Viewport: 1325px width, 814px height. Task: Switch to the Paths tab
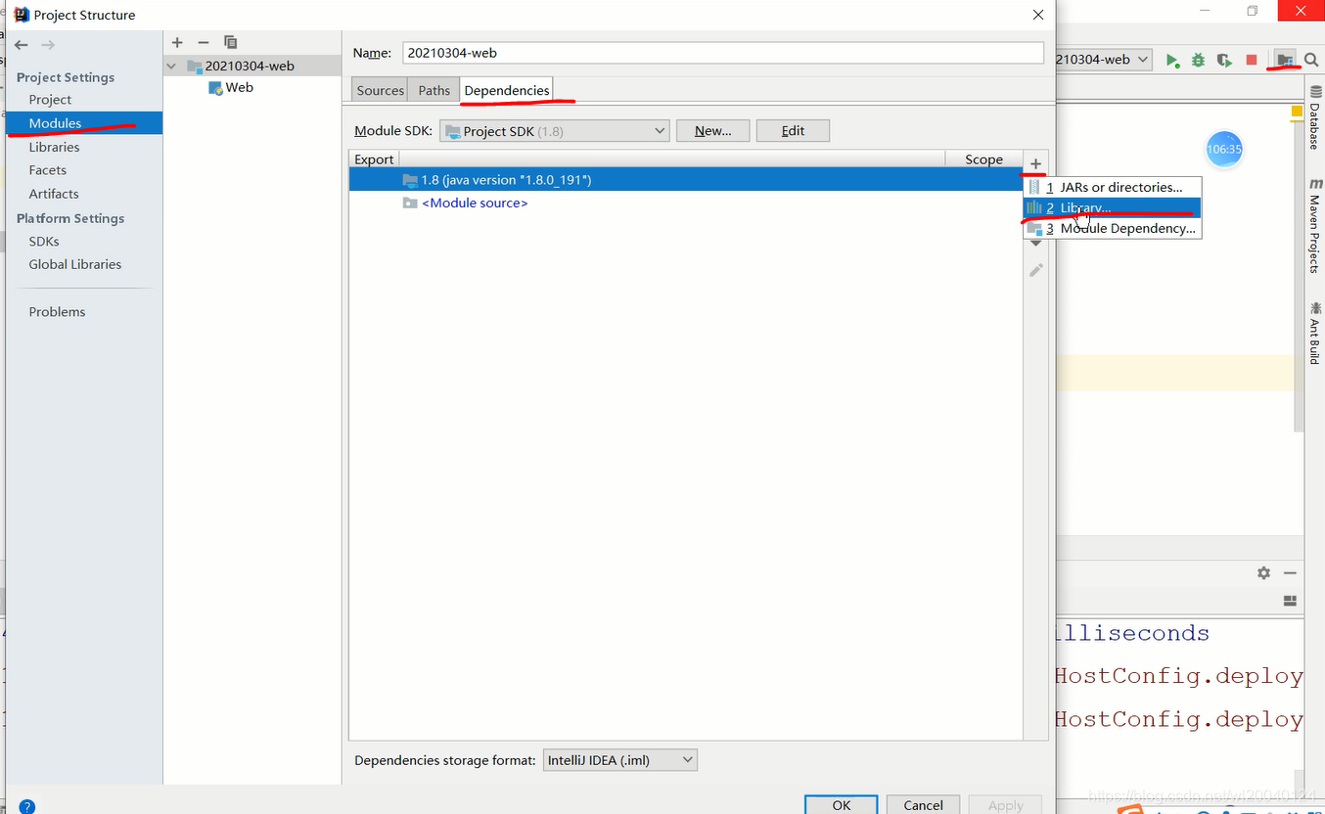coord(434,90)
